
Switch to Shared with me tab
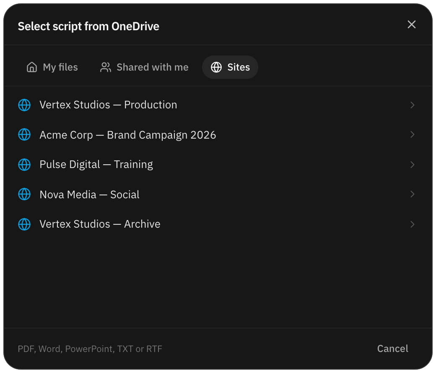point(144,67)
